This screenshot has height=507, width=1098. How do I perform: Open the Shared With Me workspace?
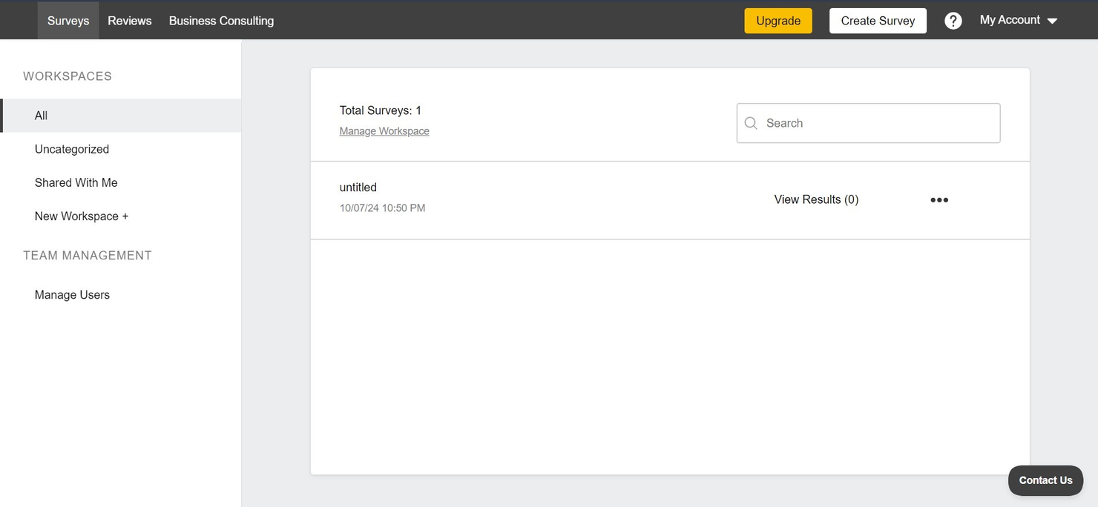pos(76,182)
